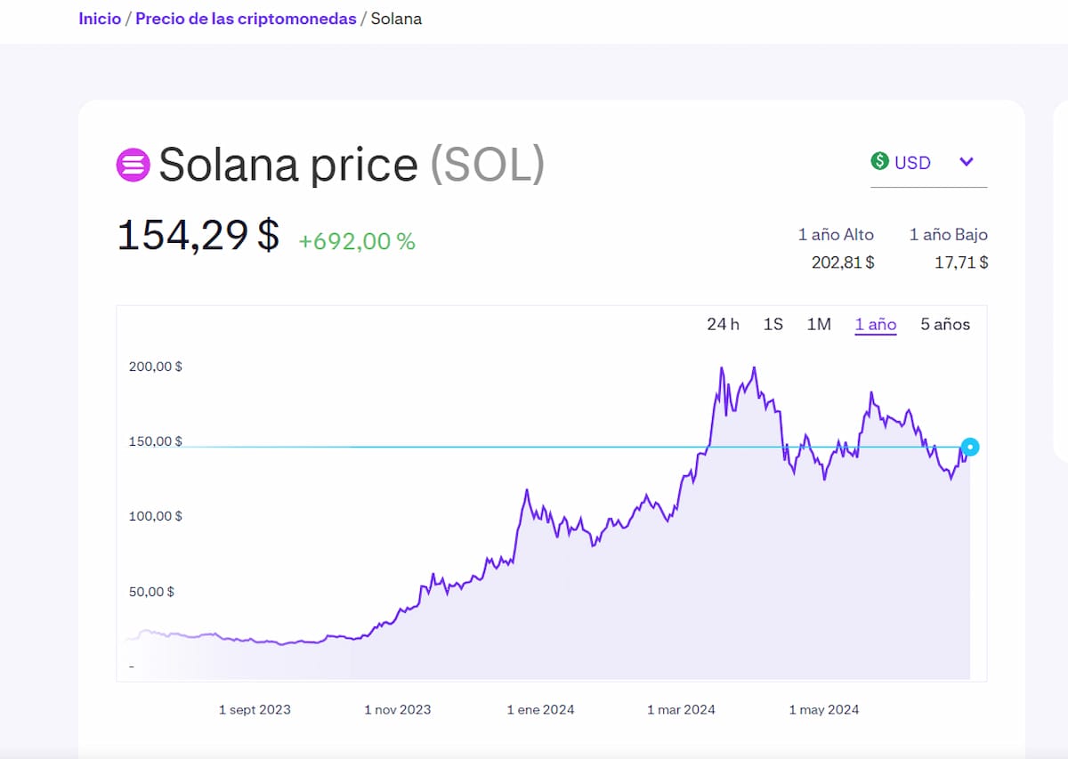Screen dimensions: 1068x759
Task: Click the +692,00 % gain indicator
Action: pos(356,240)
